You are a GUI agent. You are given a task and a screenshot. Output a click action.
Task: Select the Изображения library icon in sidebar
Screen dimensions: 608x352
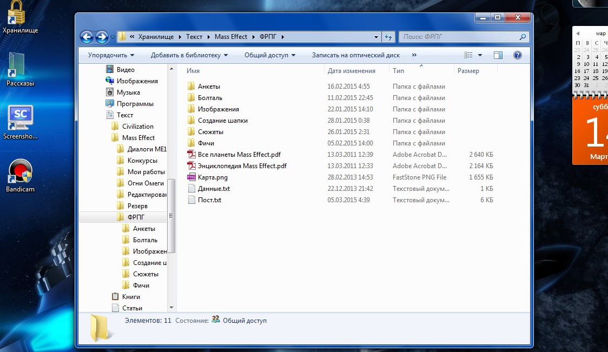tap(110, 81)
